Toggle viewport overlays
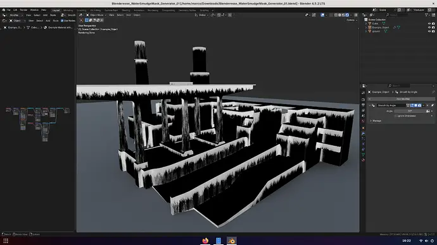Viewport: 437px width, 245px height. 322,15
